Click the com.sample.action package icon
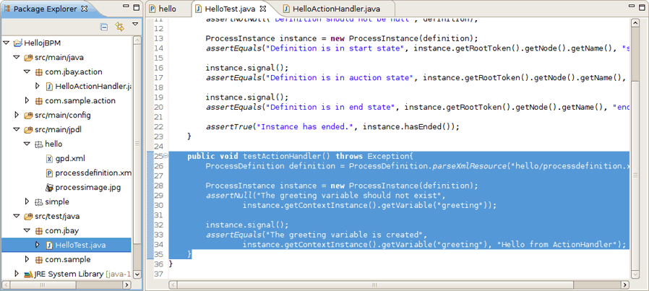The width and height of the screenshot is (649, 291). (39, 101)
